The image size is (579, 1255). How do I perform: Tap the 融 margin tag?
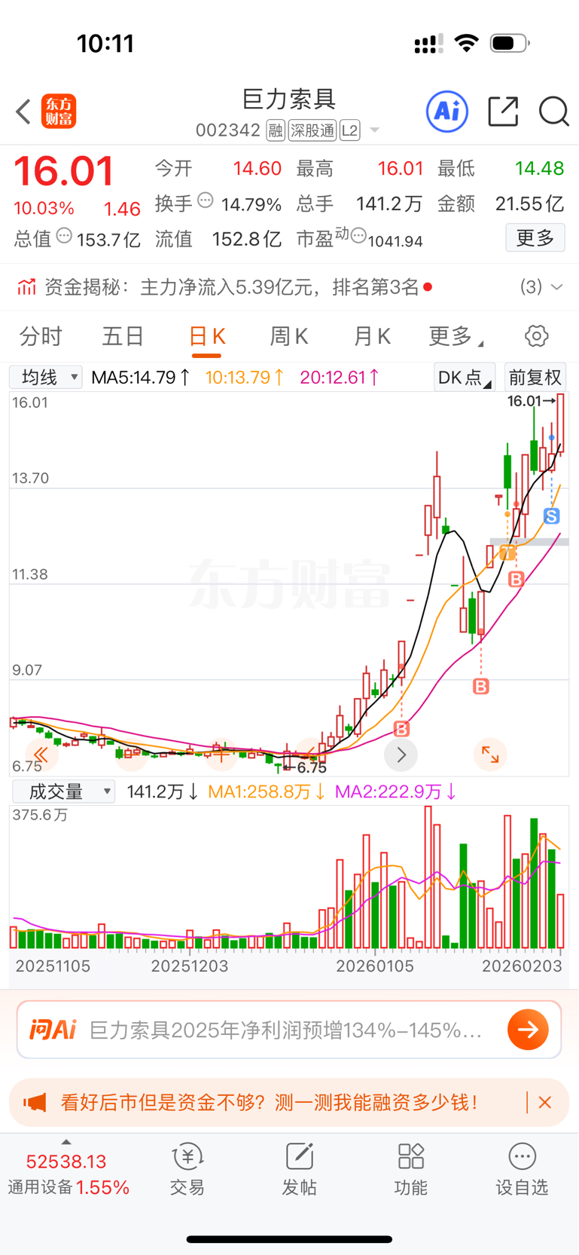pos(276,130)
